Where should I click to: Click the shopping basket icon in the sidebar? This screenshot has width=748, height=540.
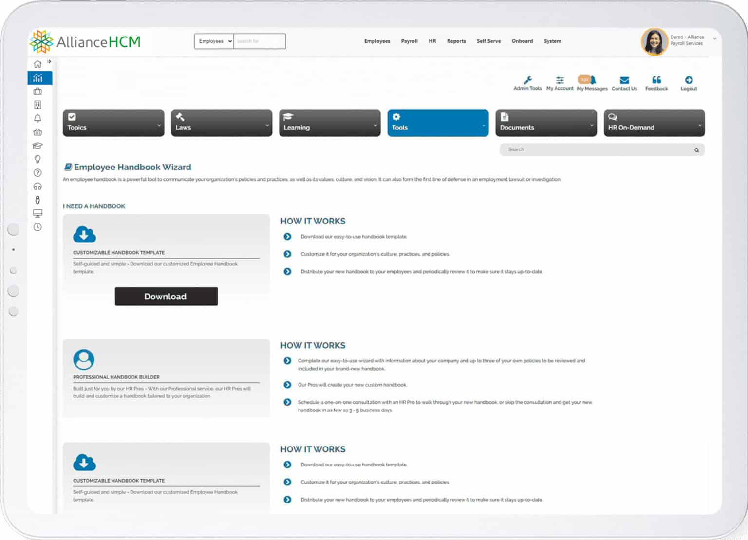coord(37,131)
